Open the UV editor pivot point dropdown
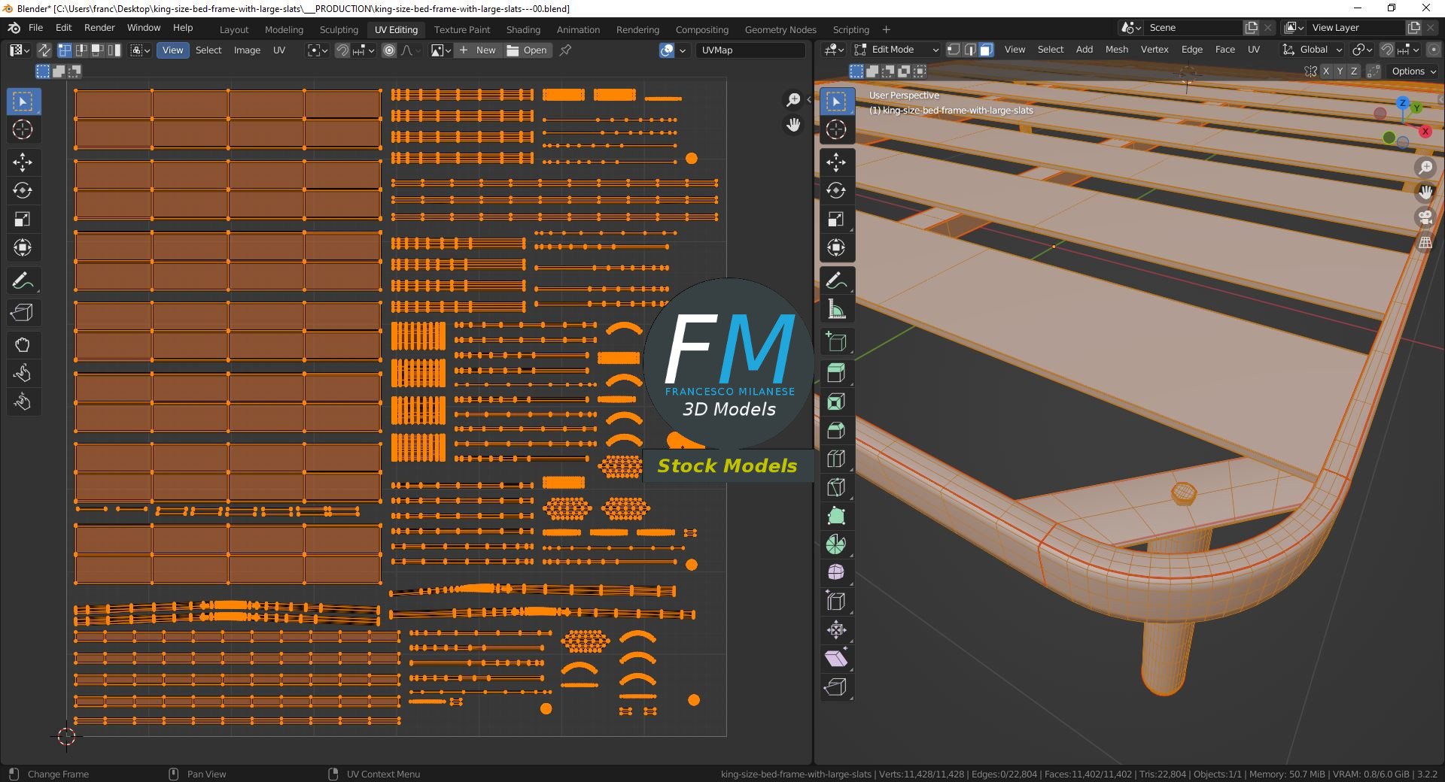The width and height of the screenshot is (1445, 782). [x=318, y=50]
